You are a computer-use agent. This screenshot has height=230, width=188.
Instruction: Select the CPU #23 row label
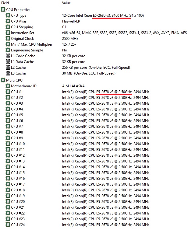tap(18, 219)
